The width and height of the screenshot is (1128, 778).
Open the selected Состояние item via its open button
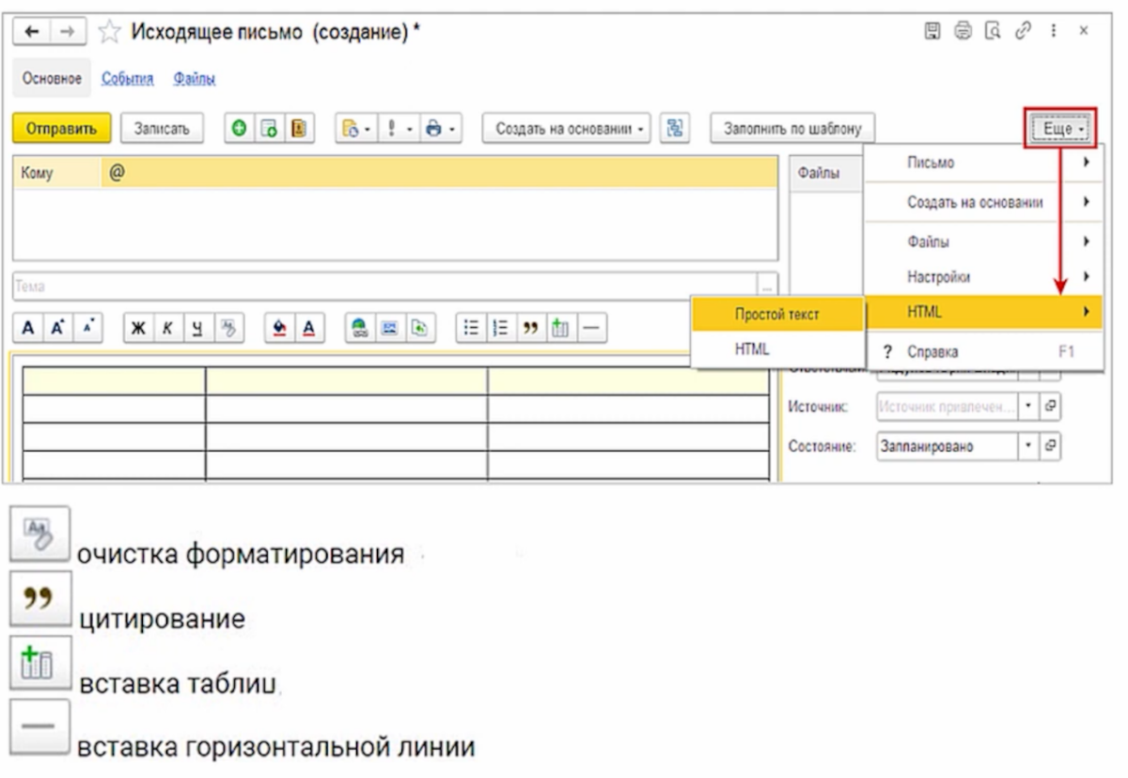pyautogui.click(x=1049, y=447)
